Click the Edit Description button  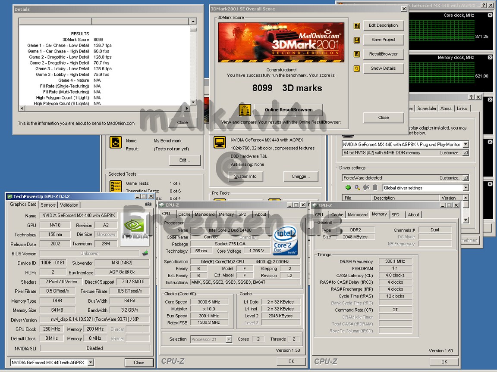383,25
